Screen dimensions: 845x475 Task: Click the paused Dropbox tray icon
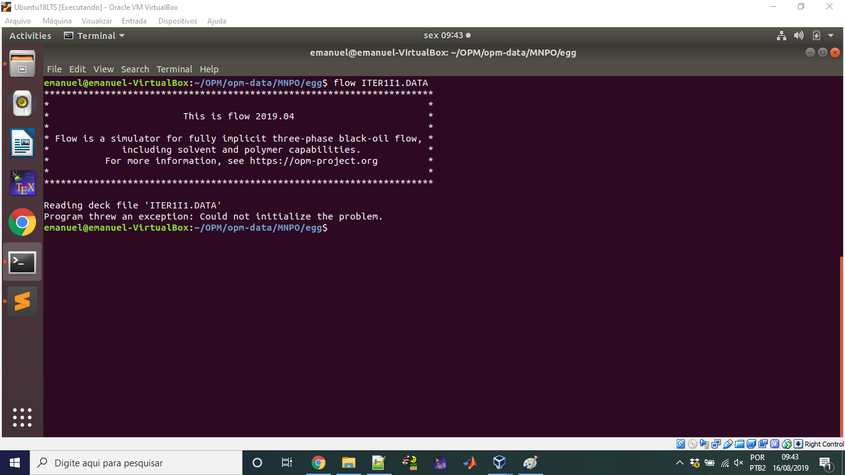coord(694,463)
